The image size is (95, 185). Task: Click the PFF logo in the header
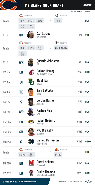click(x=87, y=5)
